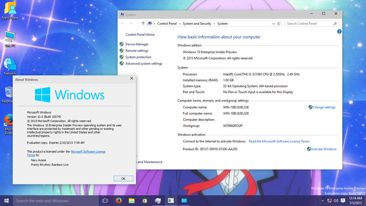
Task: Open the Action Center notifications icon
Action: point(343,201)
